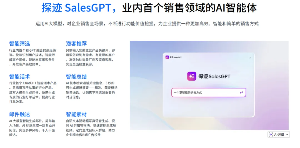Focus the 一个更智能的销售方式 input field

coord(209,92)
